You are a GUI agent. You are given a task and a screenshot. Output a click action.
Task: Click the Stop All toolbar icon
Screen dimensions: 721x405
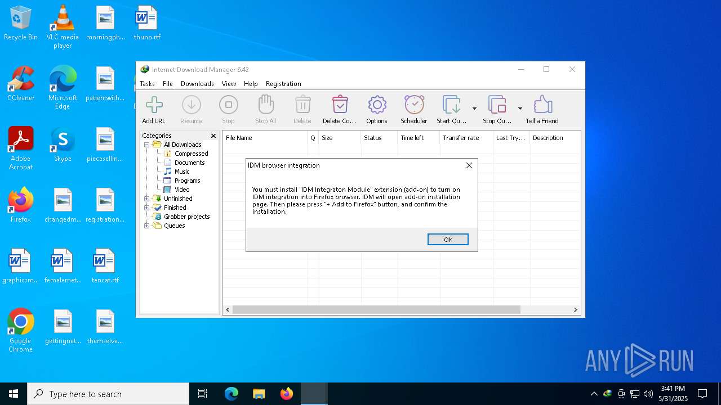click(x=265, y=105)
